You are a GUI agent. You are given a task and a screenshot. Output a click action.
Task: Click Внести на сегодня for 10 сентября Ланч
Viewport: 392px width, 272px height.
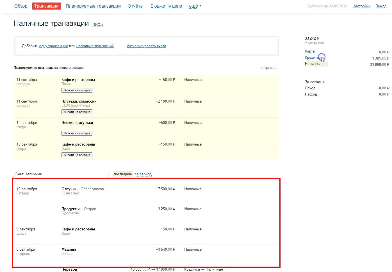(x=77, y=155)
